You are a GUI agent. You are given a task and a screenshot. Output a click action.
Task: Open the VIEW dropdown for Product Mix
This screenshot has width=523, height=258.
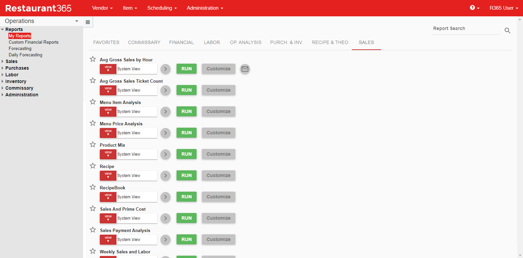[108, 154]
